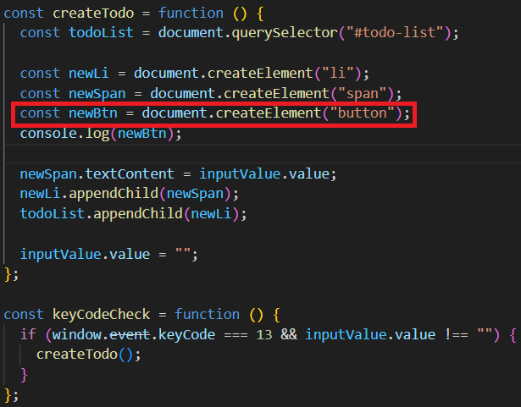
Task: Click the "span" string argument
Action: [362, 94]
